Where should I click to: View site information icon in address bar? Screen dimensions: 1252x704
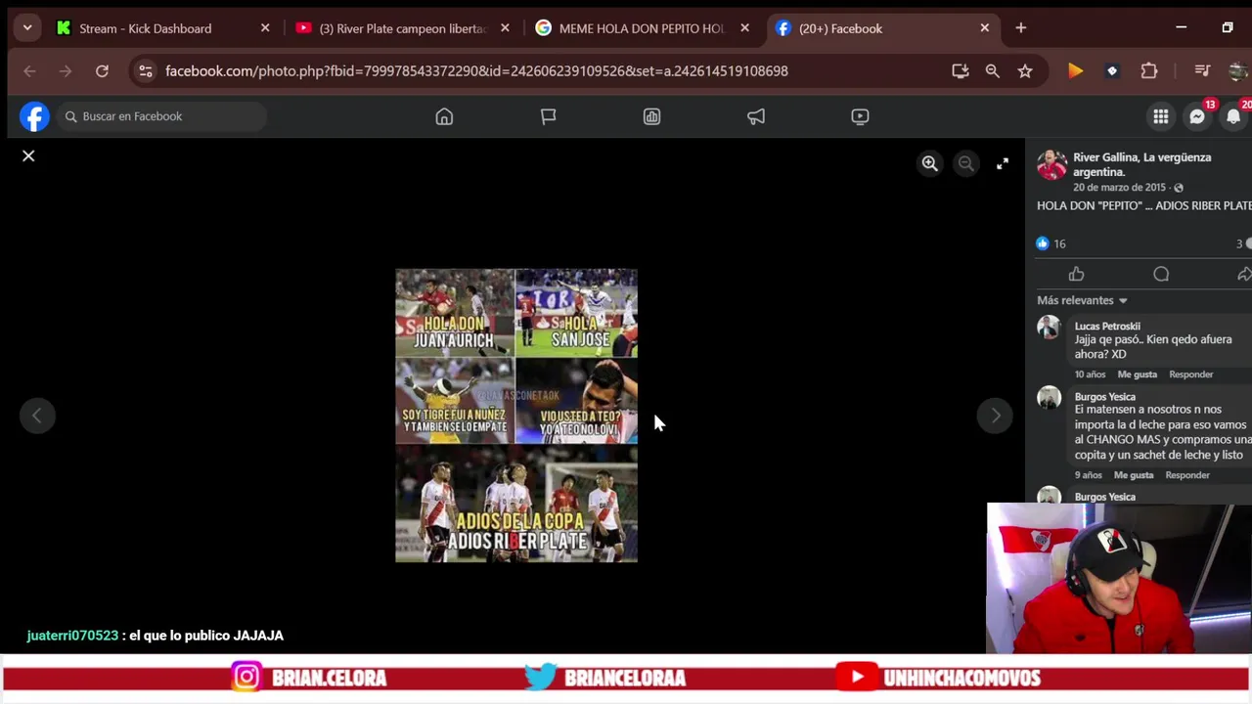click(146, 71)
